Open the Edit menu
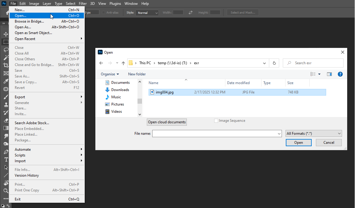This screenshot has height=208, width=355. pyautogui.click(x=23, y=3)
